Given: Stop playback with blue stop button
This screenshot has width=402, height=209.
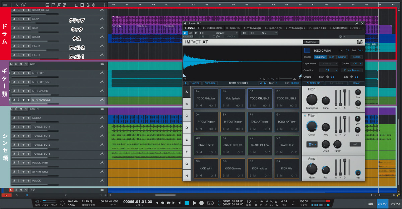Looking at the screenshot, I should coord(187,203).
